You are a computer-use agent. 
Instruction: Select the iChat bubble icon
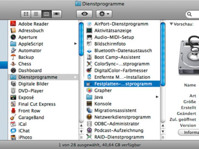(x=13, y=131)
